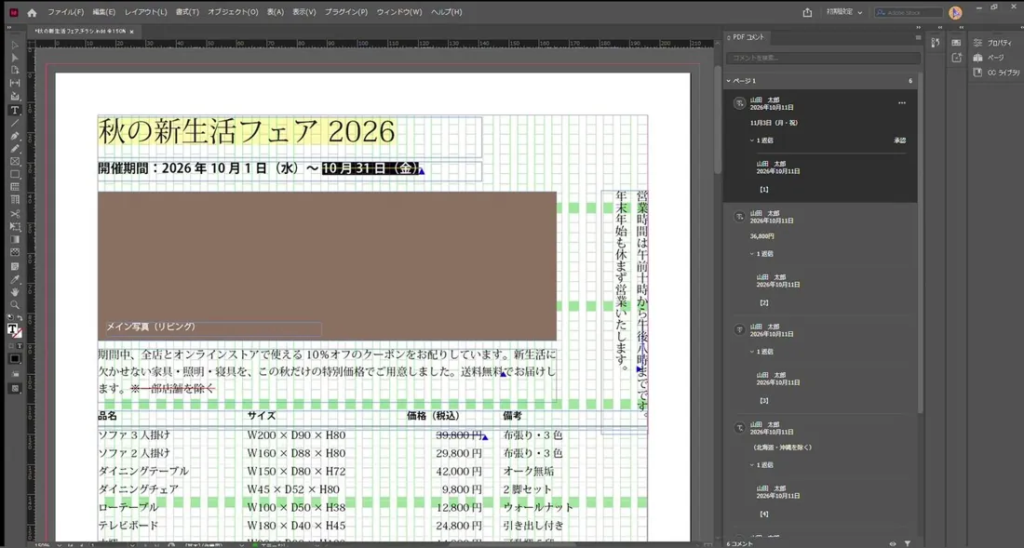The height and width of the screenshot is (548, 1024).
Task: Select the Gap tool
Action: (x=14, y=84)
